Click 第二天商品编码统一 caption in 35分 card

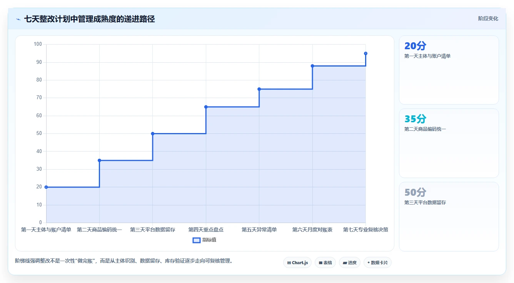point(425,129)
